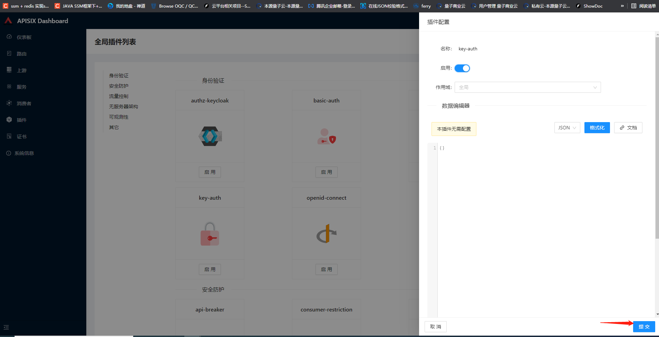The height and width of the screenshot is (337, 659).
Task: Click the 系统信息 info icon
Action: point(9,153)
